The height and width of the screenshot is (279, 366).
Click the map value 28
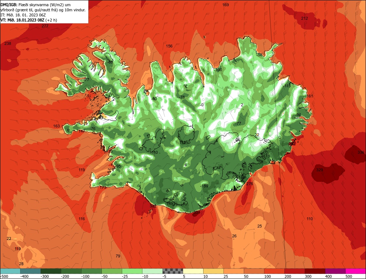point(21,264)
